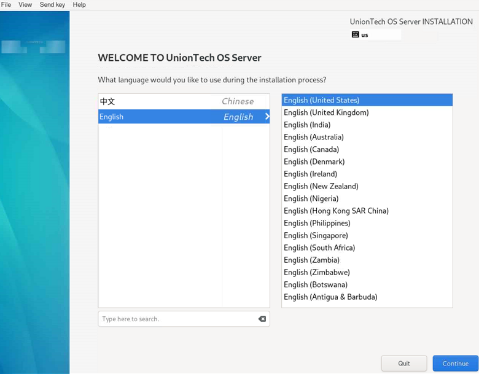Viewport: 479px width, 374px height.
Task: Pick English (Canada) locale
Action: 367,149
